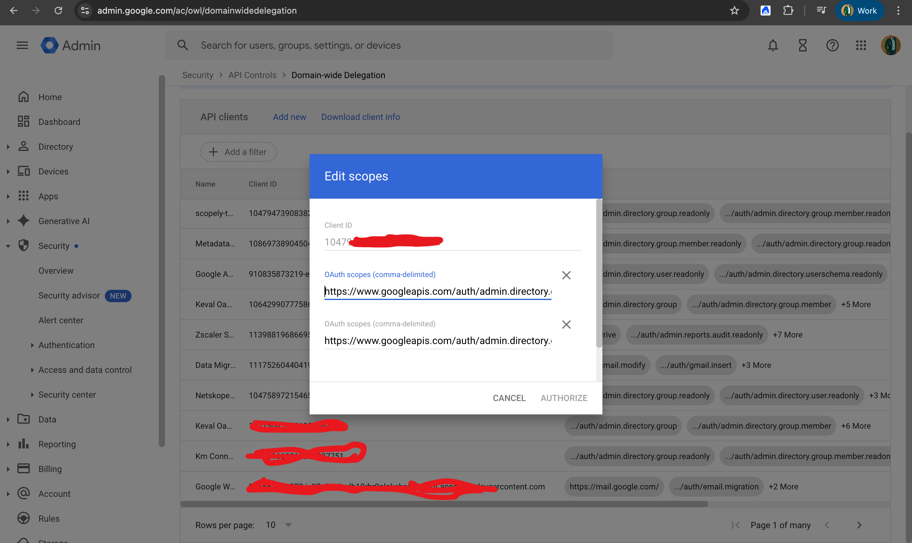The height and width of the screenshot is (543, 912).
Task: Focus the first OAuth scopes input field
Action: pyautogui.click(x=437, y=292)
